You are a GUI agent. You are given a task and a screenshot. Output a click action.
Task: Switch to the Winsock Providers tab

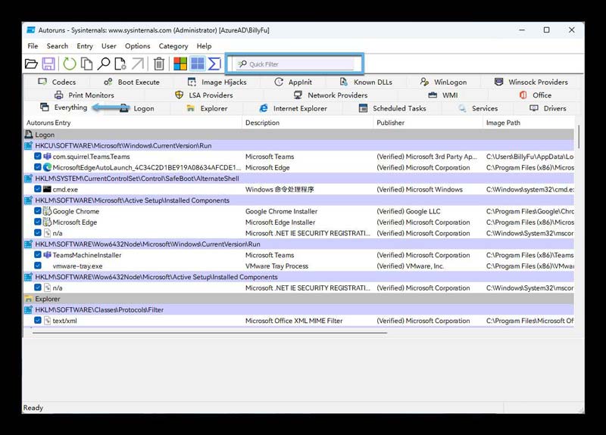click(x=532, y=82)
